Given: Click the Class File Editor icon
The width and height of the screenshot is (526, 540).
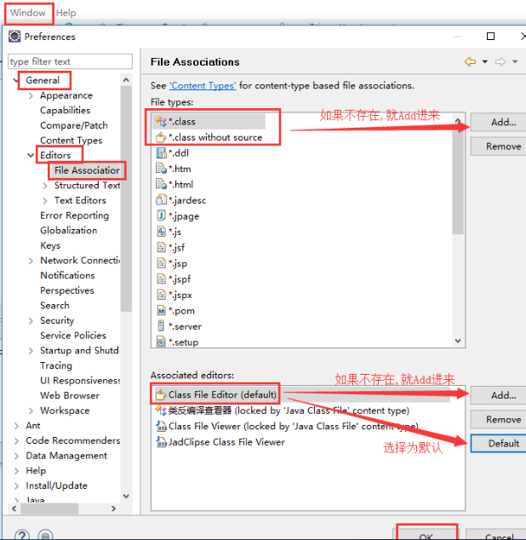Looking at the screenshot, I should click(x=160, y=394).
